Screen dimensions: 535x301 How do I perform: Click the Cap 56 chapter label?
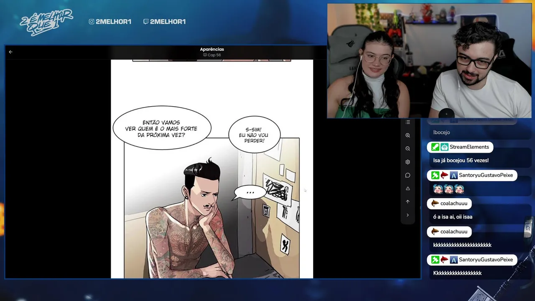pyautogui.click(x=214, y=55)
